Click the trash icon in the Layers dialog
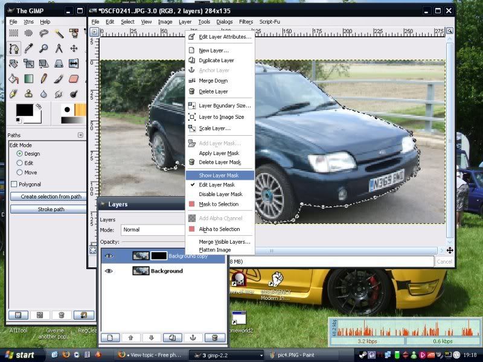The height and width of the screenshot is (362, 483). [x=215, y=338]
